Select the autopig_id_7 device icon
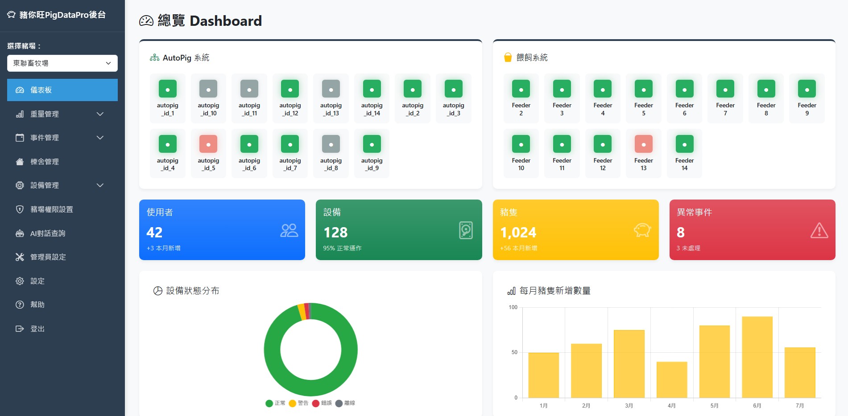Screen dimensions: 848x416 [x=290, y=144]
